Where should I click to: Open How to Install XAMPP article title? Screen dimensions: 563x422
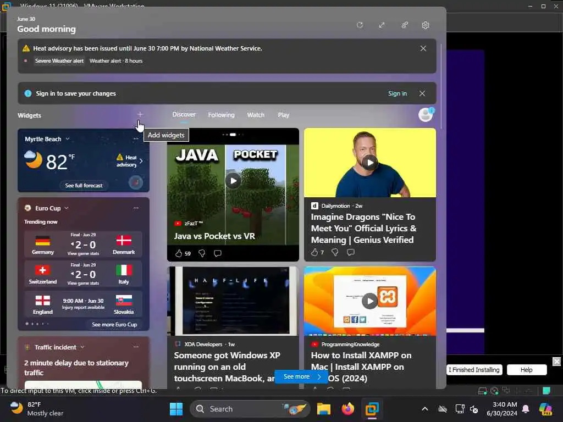click(361, 367)
